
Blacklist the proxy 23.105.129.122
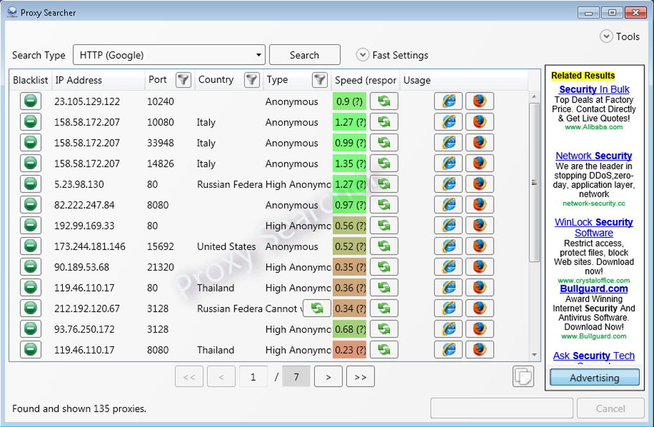click(29, 101)
